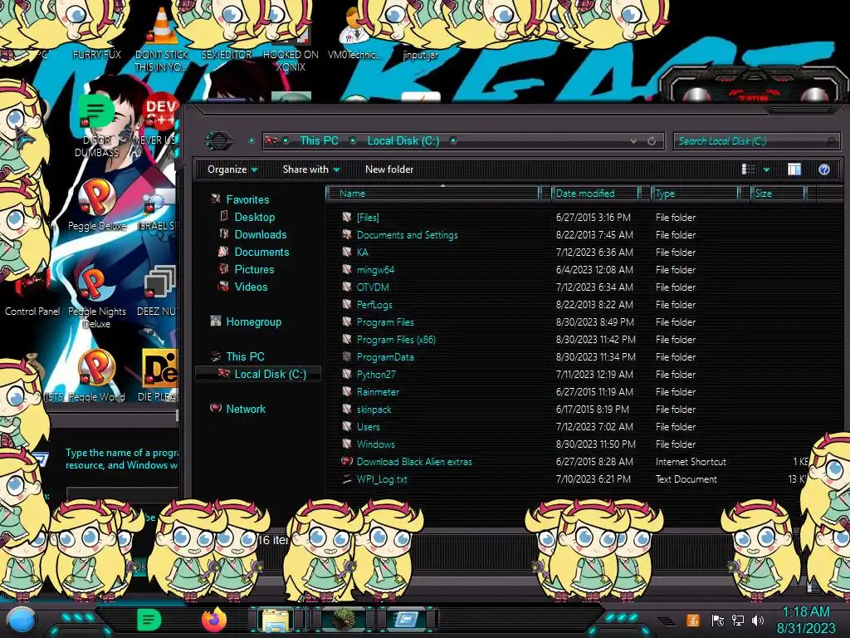
Task: Select the skinpack folder
Action: coord(374,409)
